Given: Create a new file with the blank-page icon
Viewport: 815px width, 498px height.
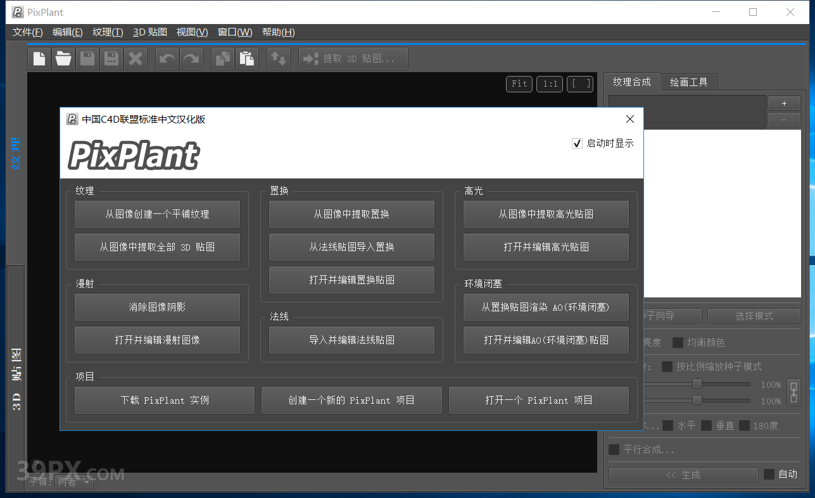Looking at the screenshot, I should [x=39, y=59].
